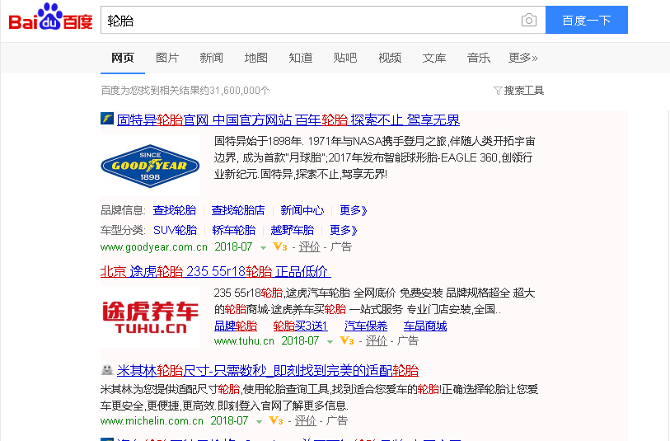Switch to the 图片 tab

click(x=167, y=58)
